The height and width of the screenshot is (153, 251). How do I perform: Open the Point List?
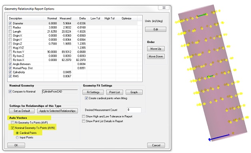(x=115, y=92)
